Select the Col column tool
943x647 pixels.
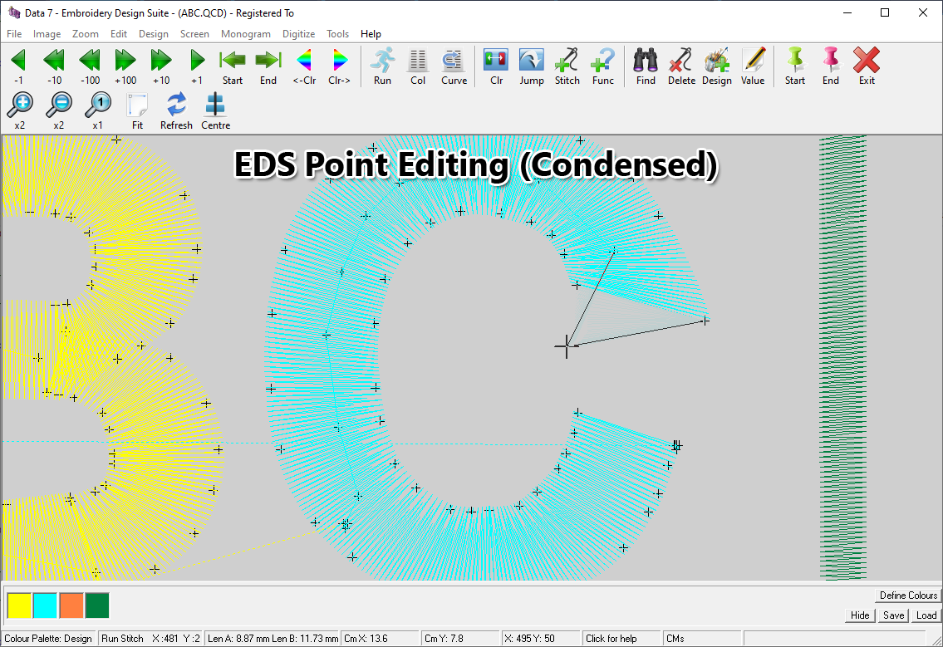pos(418,66)
